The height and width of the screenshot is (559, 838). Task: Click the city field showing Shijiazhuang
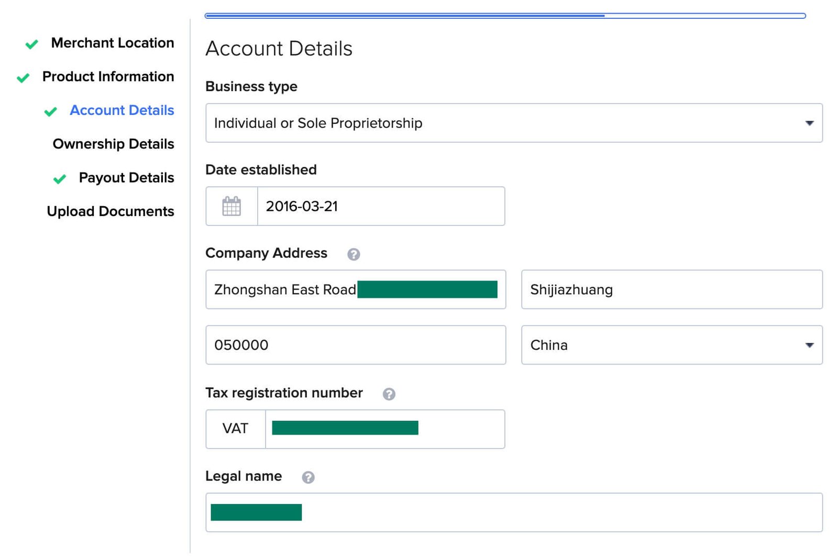(x=672, y=290)
